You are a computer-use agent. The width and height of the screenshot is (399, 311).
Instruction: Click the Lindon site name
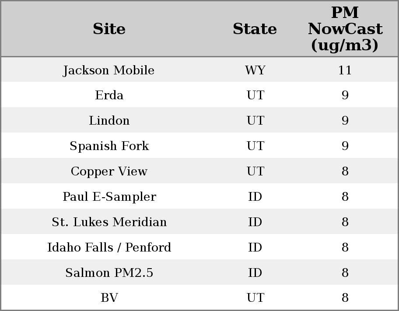pyautogui.click(x=109, y=121)
